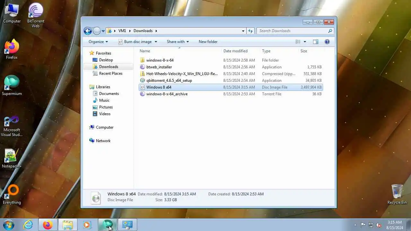Open the Recycle Bin
This screenshot has height=231, width=411.
tap(397, 194)
